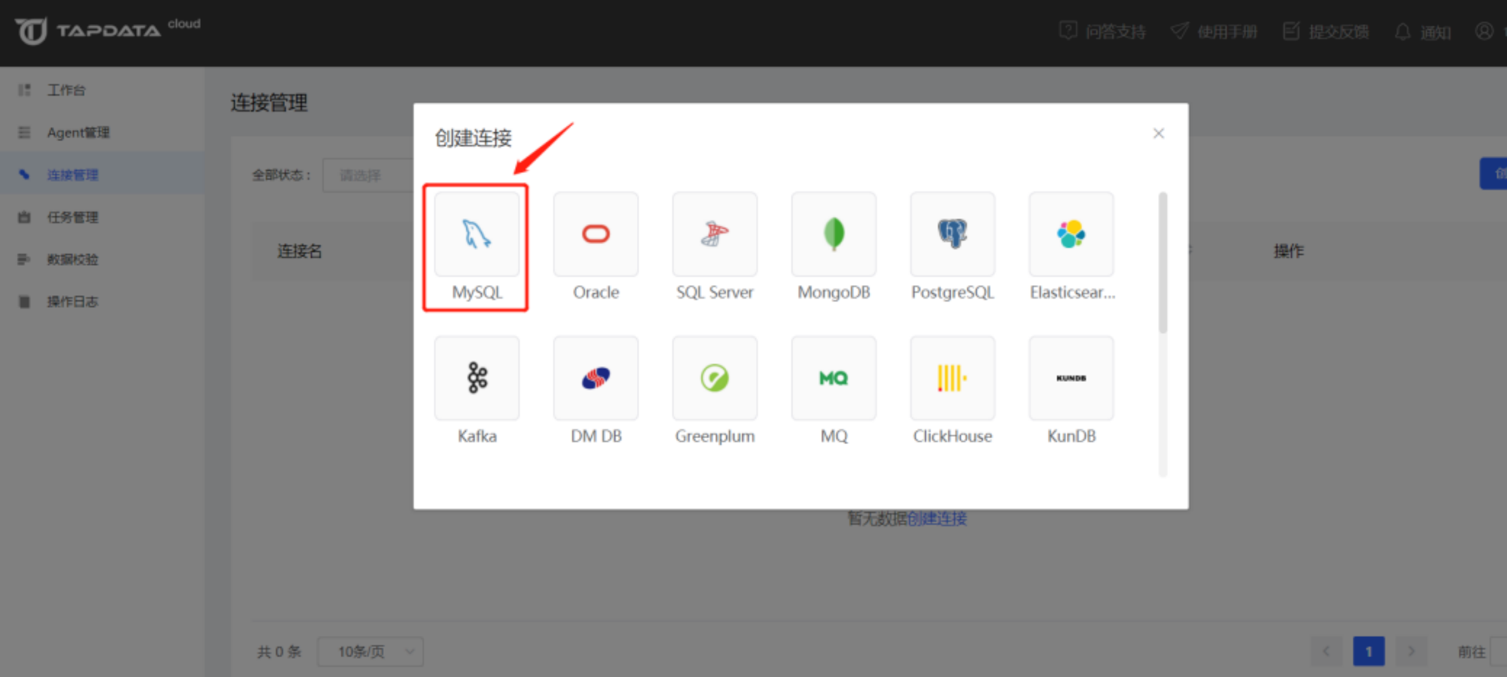Pick the DM DB icon
Screen dimensions: 1507x677
click(596, 378)
